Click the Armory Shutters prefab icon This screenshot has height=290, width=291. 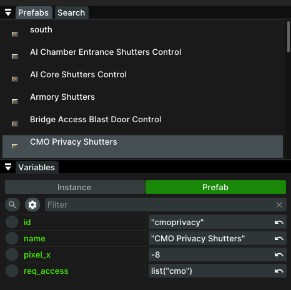pos(15,102)
